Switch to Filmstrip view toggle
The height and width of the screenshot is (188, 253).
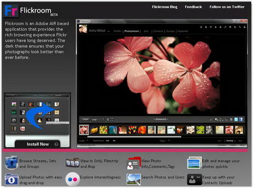230,141
